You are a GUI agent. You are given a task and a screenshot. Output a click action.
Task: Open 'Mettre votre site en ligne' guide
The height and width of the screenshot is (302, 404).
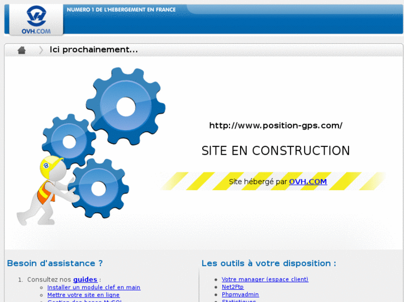point(83,295)
